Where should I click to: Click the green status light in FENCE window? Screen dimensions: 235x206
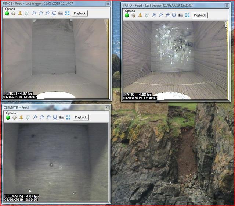7,13
